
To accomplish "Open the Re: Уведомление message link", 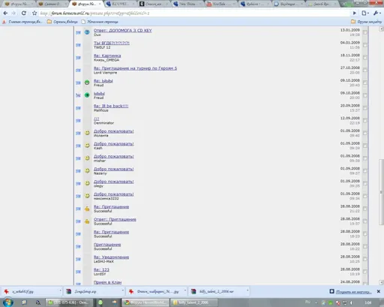I will (111, 257).
